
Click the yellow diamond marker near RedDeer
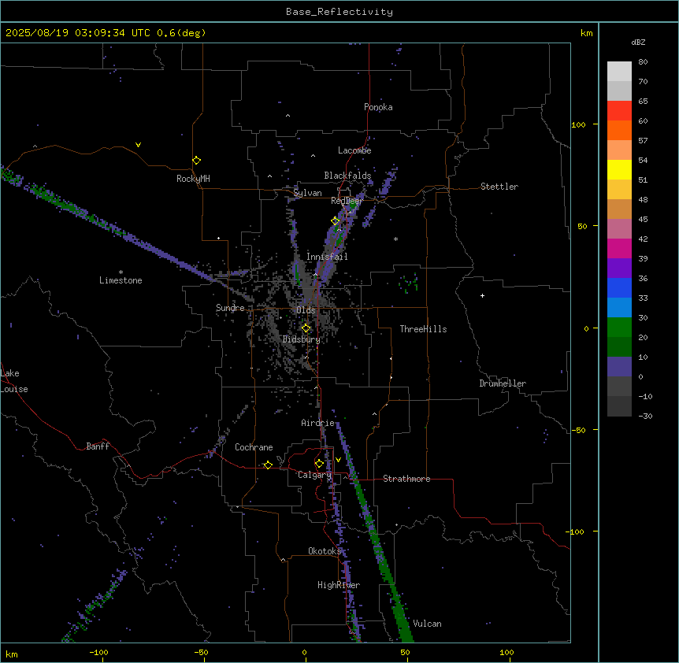pyautogui.click(x=336, y=221)
